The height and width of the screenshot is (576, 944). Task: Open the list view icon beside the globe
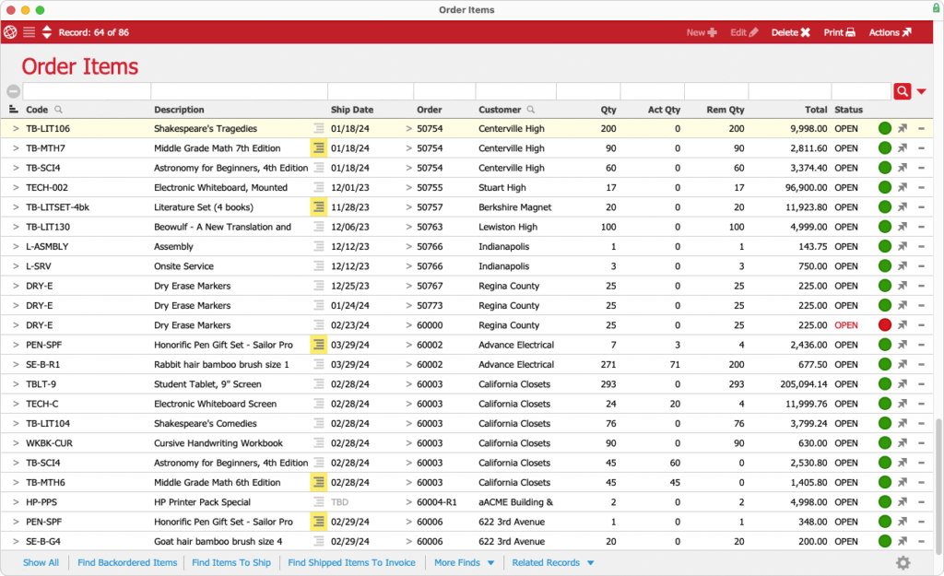[x=30, y=30]
